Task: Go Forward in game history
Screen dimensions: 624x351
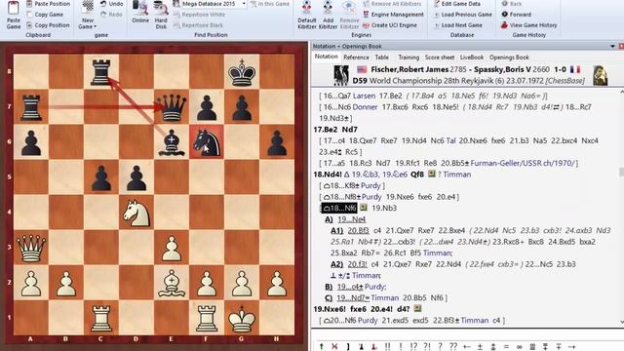Action: pyautogui.click(x=516, y=15)
